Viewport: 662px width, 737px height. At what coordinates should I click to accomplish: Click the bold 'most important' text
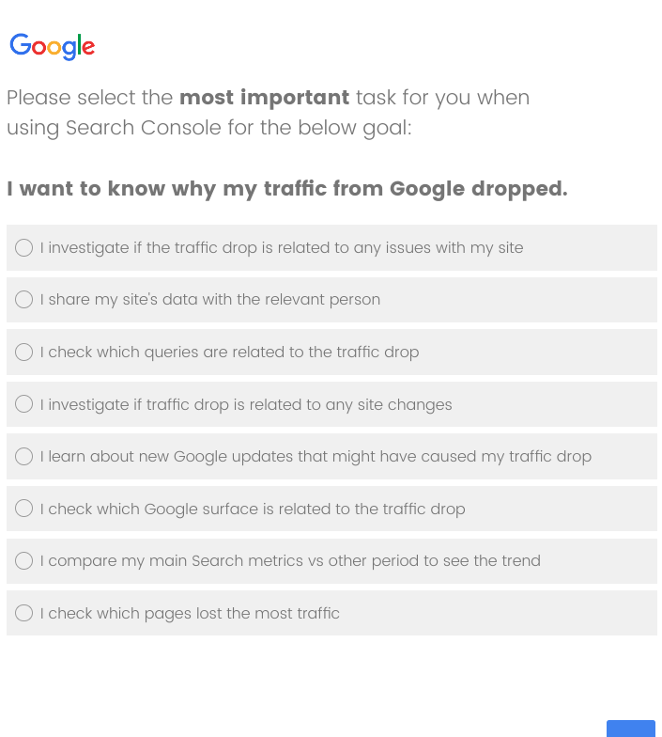pyautogui.click(x=265, y=98)
